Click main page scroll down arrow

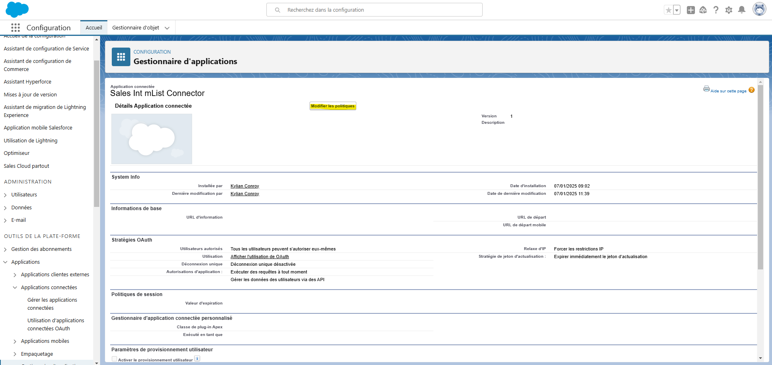[760, 358]
